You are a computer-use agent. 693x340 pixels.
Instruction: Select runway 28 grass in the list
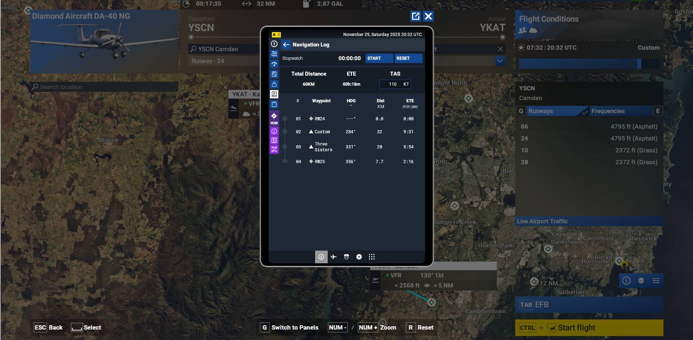click(589, 162)
